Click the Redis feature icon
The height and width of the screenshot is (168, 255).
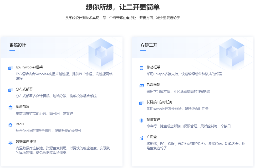[11, 125]
